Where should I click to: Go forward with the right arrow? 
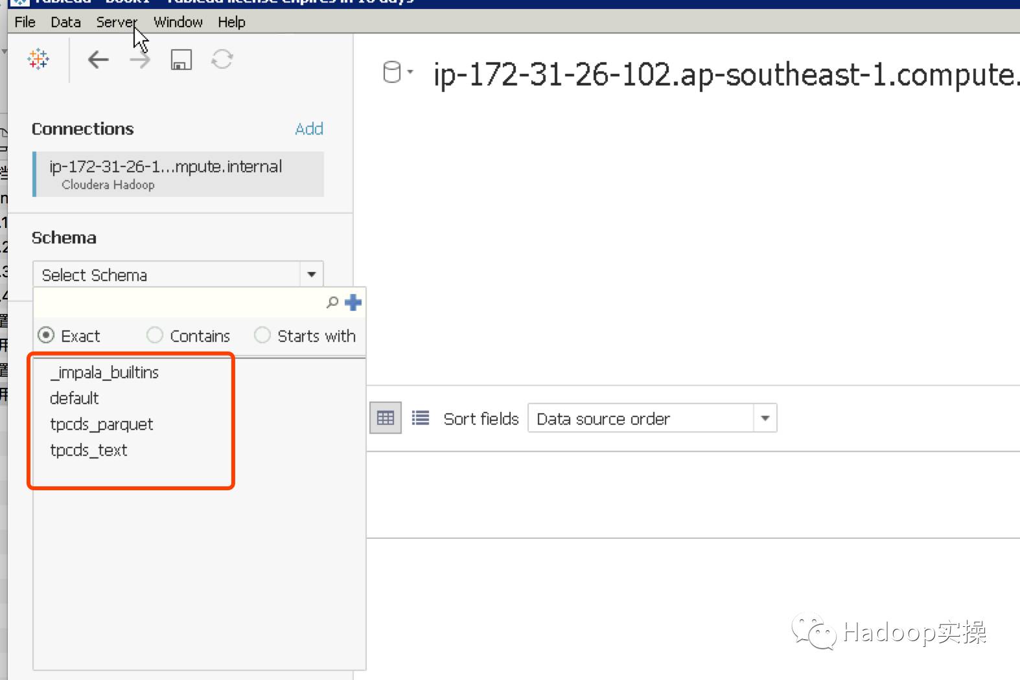tap(139, 60)
